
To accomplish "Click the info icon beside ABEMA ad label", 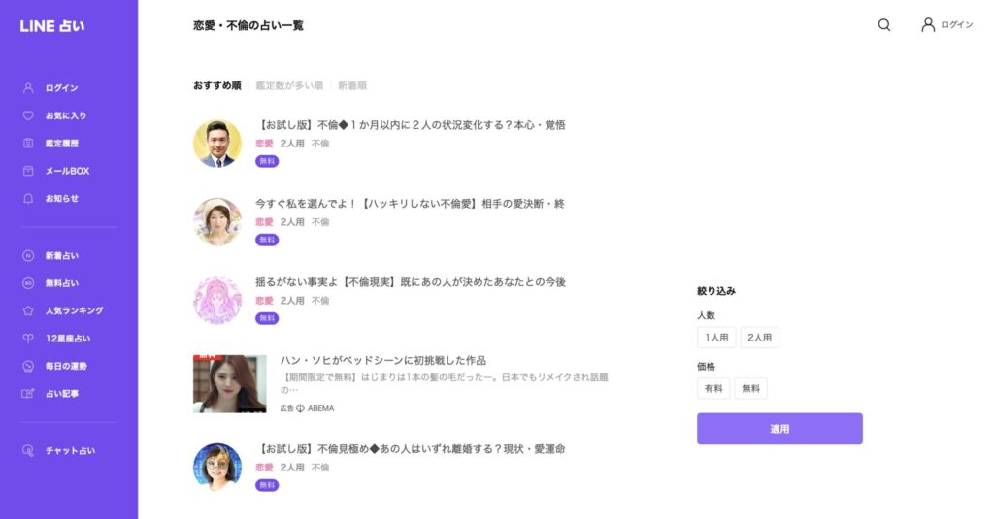I will tap(301, 408).
